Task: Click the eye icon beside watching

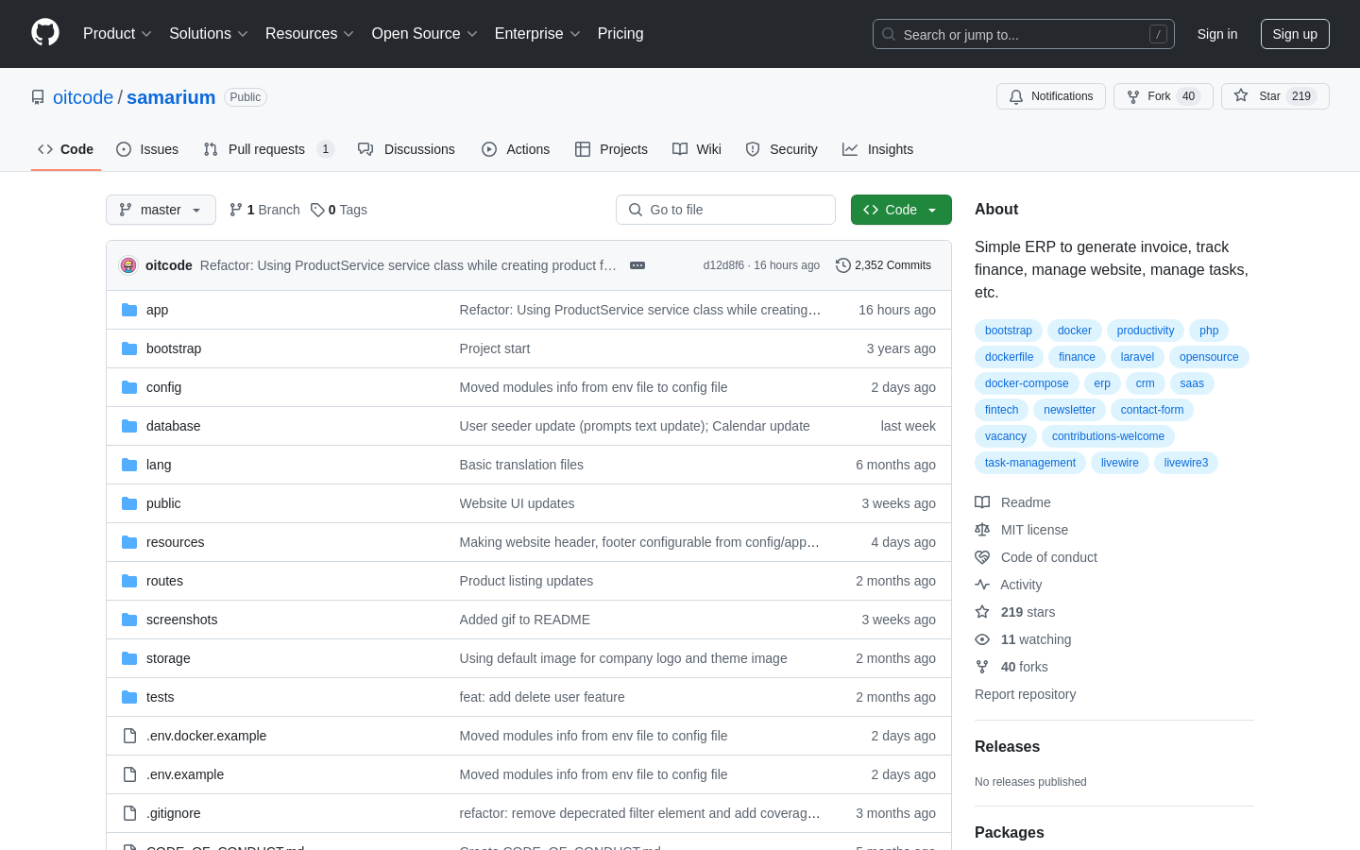Action: tap(982, 639)
